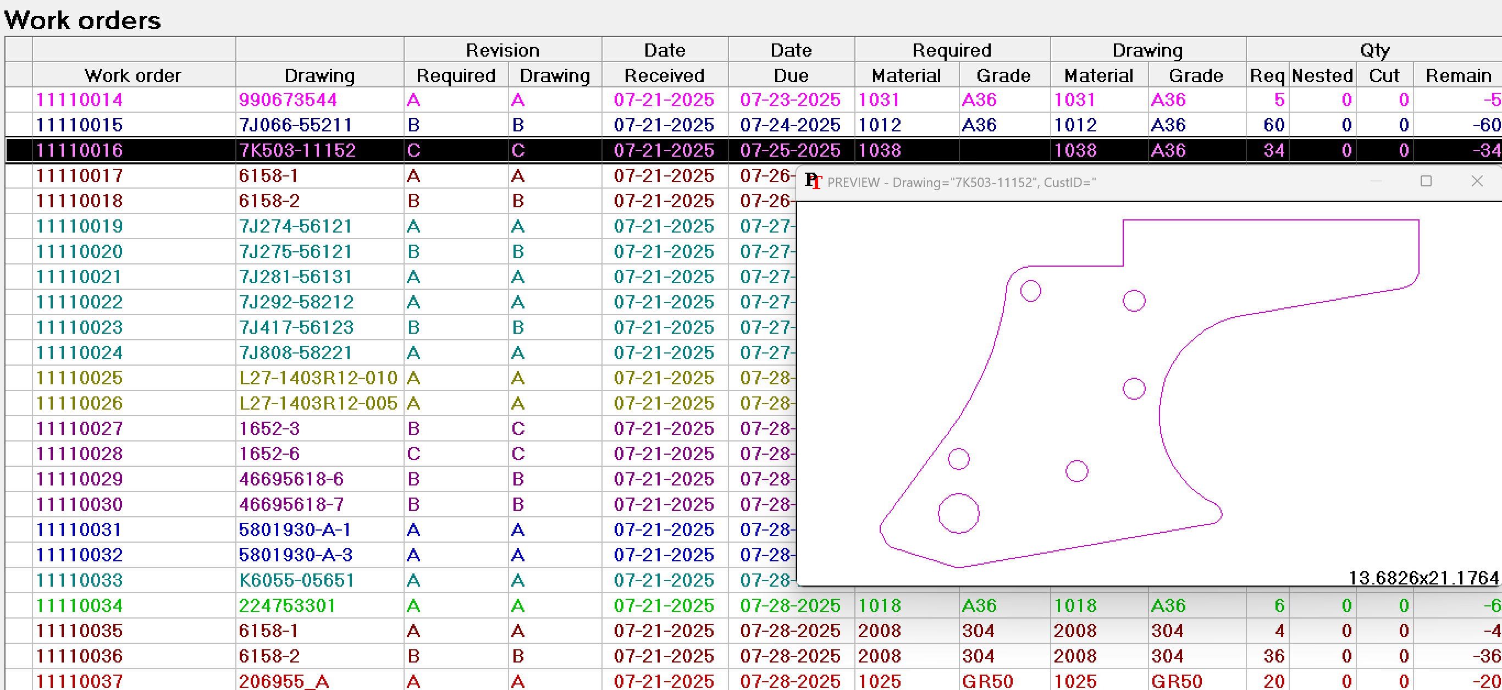Select work order 11110027 with drawing 1652-3
The image size is (1502, 690).
(79, 429)
